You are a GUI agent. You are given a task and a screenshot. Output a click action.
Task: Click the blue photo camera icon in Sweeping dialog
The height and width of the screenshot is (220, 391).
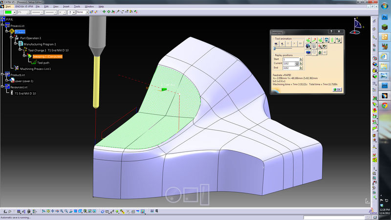308,52
